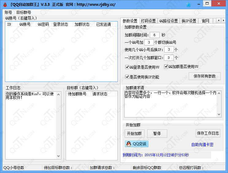Viewport: 228px width, 173px height.
Task: Toggle the QQ登录是否使用UU checkbox
Action: pos(127,67)
